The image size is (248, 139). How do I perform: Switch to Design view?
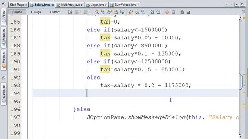(x=36, y=12)
